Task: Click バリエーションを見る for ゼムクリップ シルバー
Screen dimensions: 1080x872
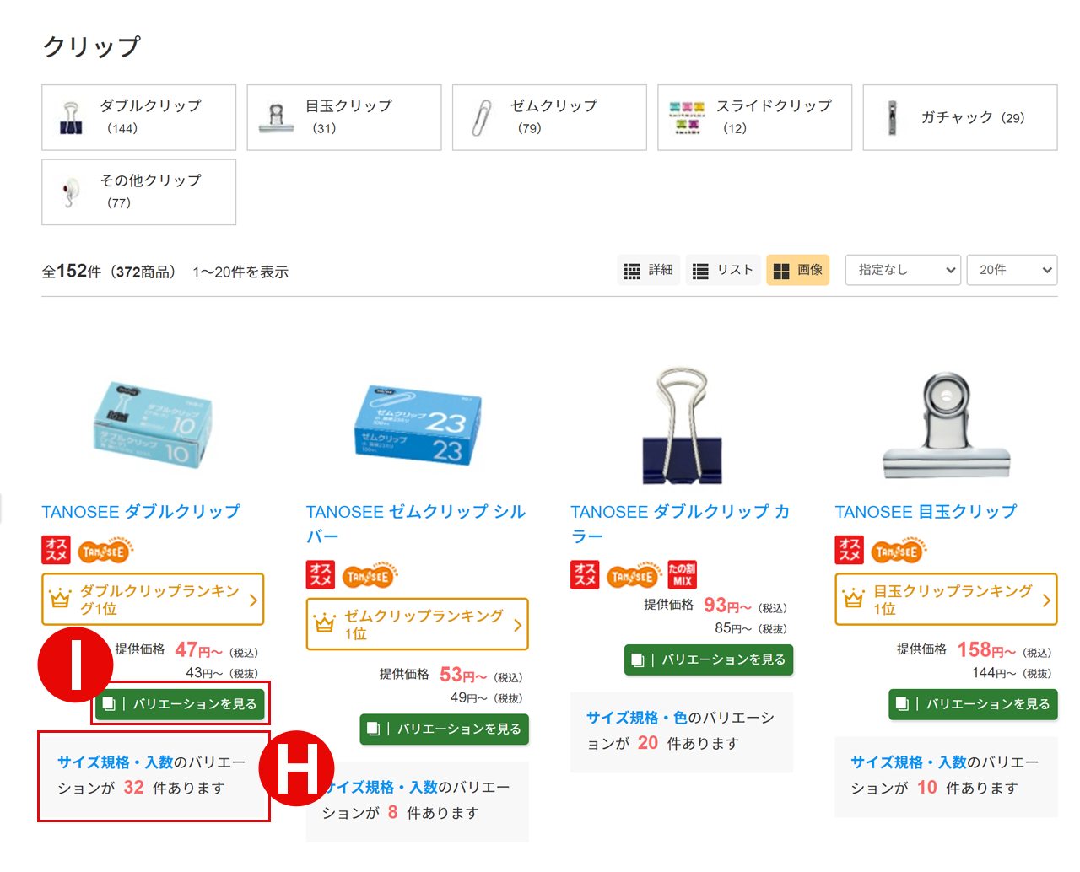Action: [x=444, y=729]
